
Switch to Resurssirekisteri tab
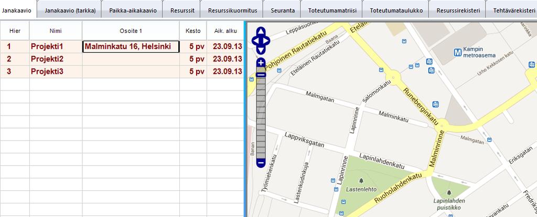tap(458, 10)
